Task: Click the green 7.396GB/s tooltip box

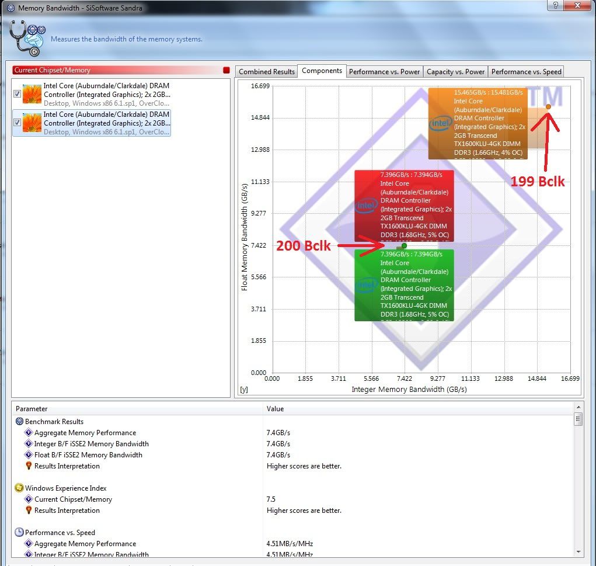Action: click(x=404, y=285)
